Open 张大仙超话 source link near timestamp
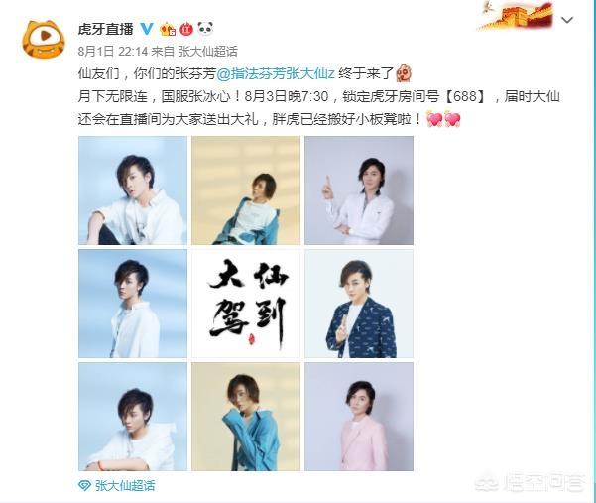Image resolution: width=596 pixels, height=503 pixels. point(207,51)
